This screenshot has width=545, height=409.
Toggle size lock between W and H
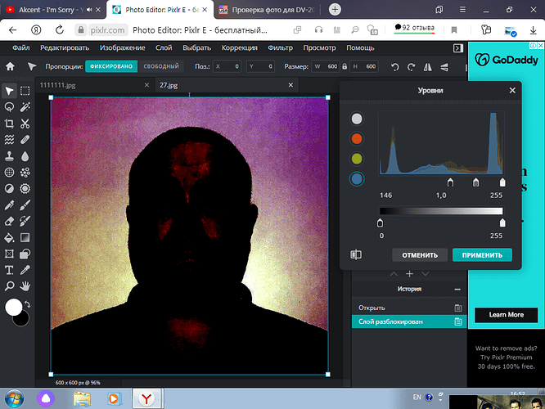pos(345,66)
